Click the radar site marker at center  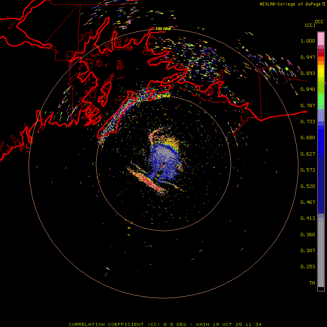(x=163, y=165)
